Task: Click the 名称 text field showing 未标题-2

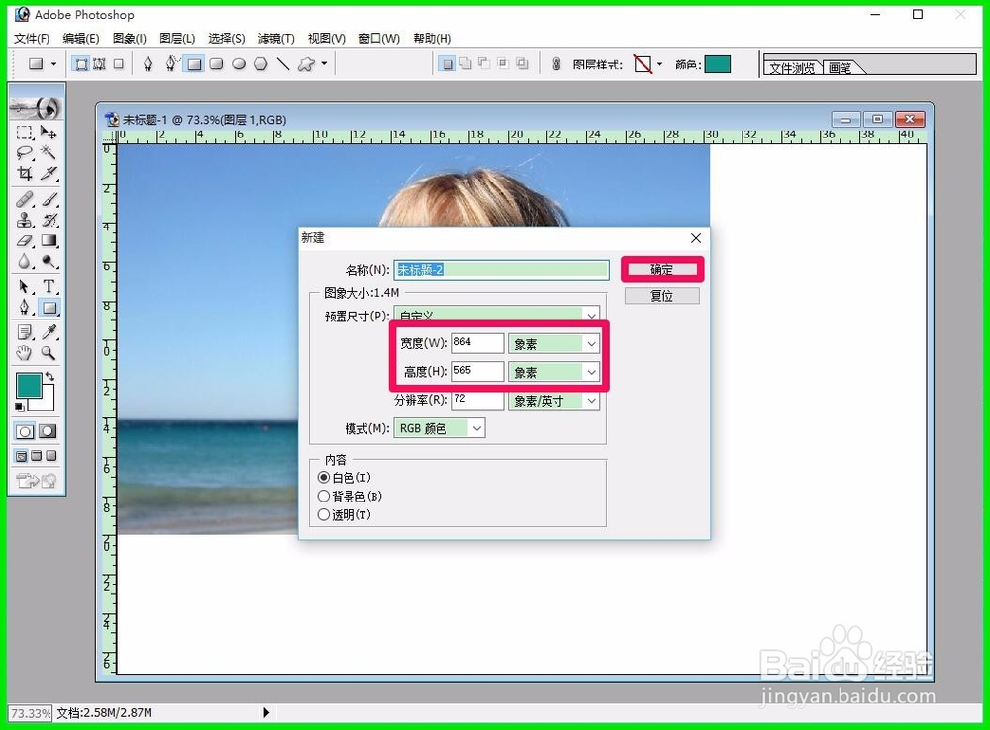Action: pos(500,269)
